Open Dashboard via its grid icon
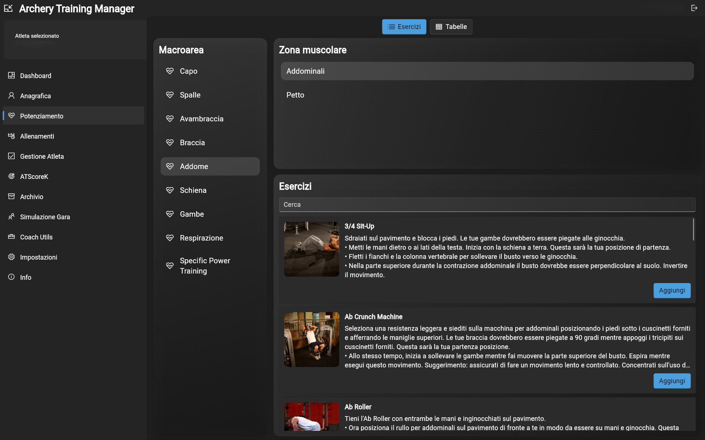The height and width of the screenshot is (440, 705). 11,75
